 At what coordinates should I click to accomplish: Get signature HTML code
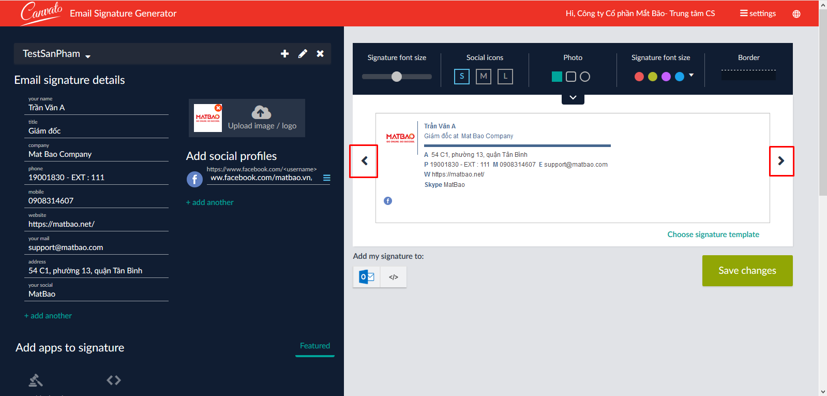coord(394,277)
